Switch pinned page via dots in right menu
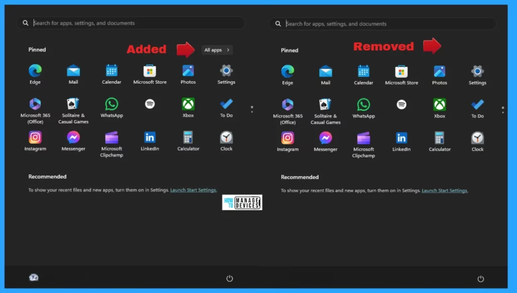The width and height of the screenshot is (517, 293). click(x=503, y=110)
